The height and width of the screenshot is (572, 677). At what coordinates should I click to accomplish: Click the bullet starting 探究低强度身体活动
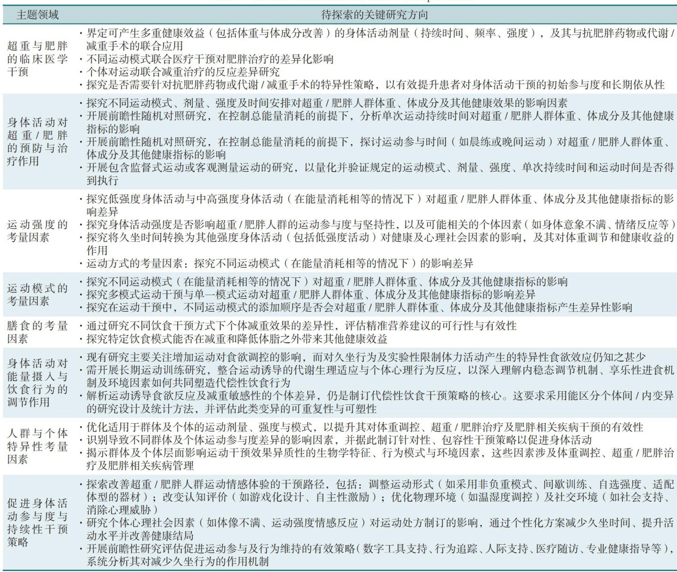click(x=379, y=205)
